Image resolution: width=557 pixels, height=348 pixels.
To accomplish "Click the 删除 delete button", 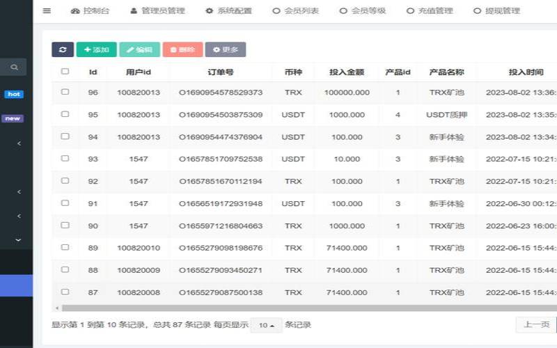I will coord(182,49).
